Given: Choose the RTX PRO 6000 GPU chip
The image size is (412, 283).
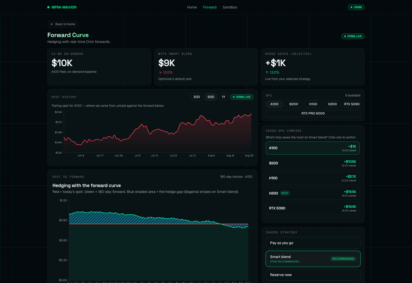Looking at the screenshot, I should pos(313,113).
